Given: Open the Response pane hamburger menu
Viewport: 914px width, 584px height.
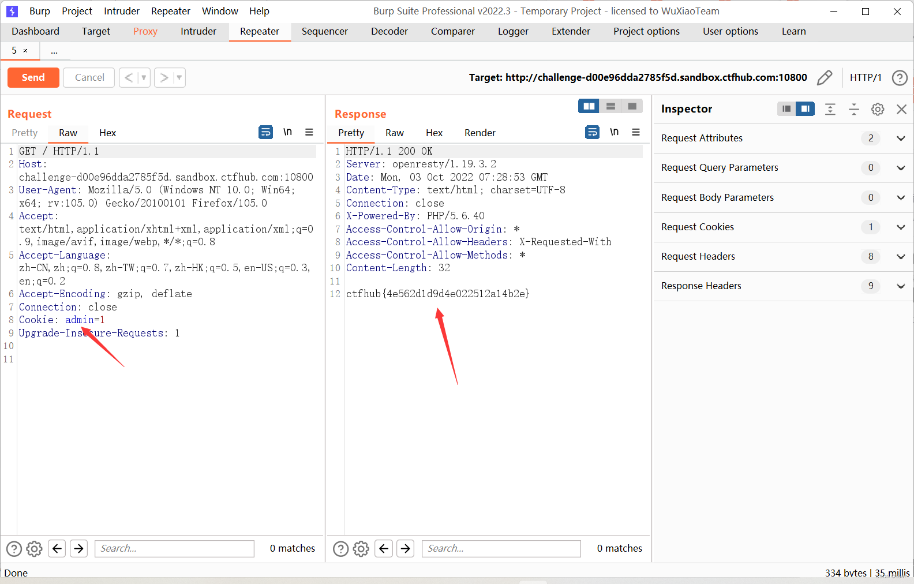Looking at the screenshot, I should 636,132.
